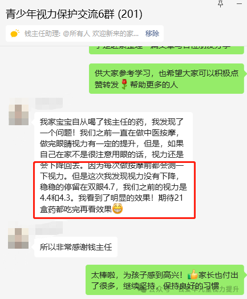Open second blurred user avatar

tap(18, 238)
